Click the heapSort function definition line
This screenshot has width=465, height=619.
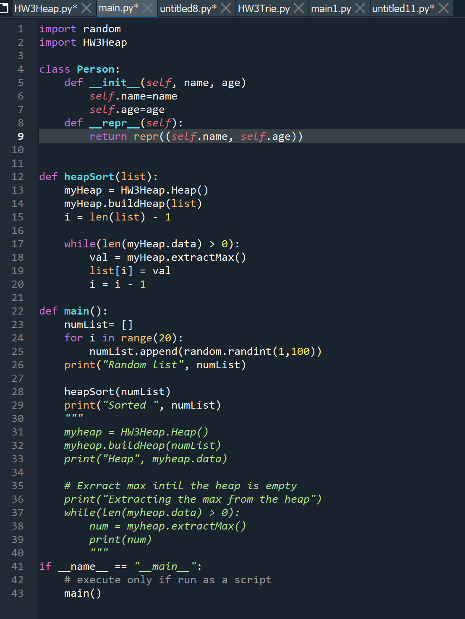[98, 176]
